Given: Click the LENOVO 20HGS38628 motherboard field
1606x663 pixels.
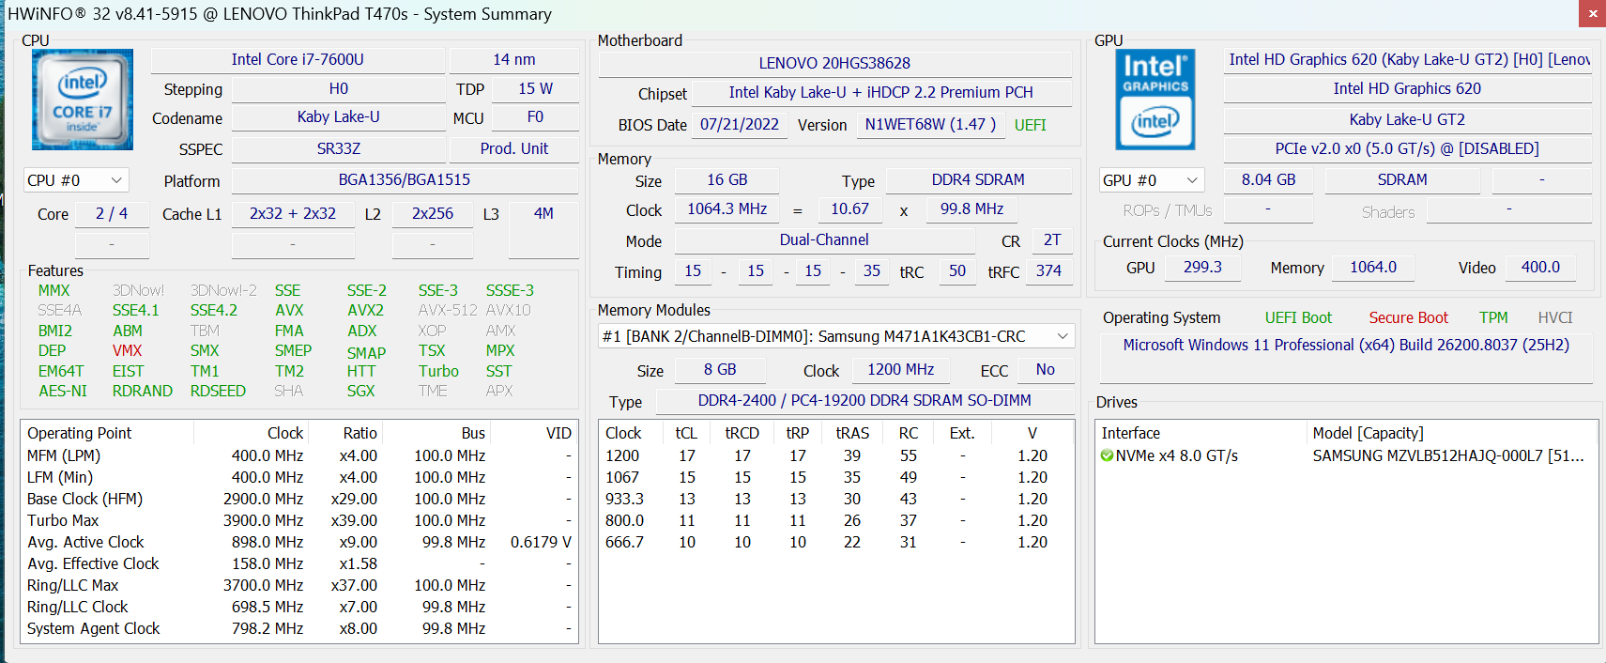Looking at the screenshot, I should point(834,64).
